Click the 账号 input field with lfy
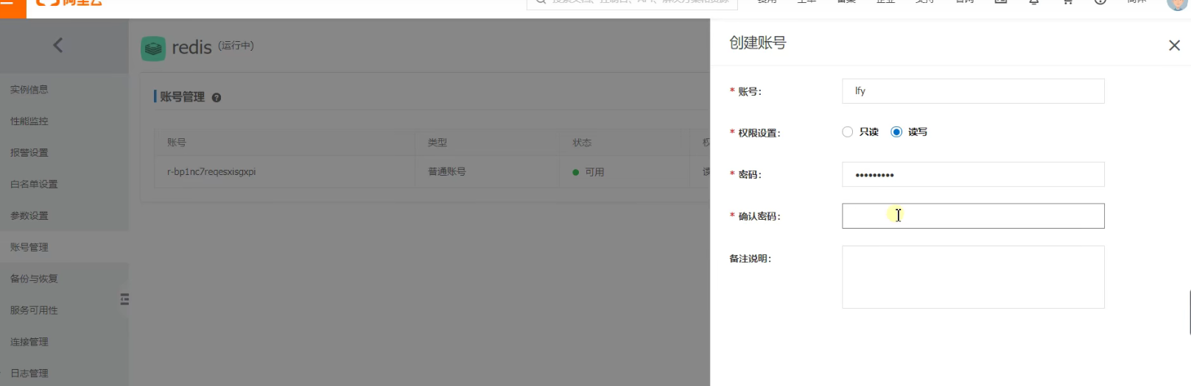 point(973,91)
